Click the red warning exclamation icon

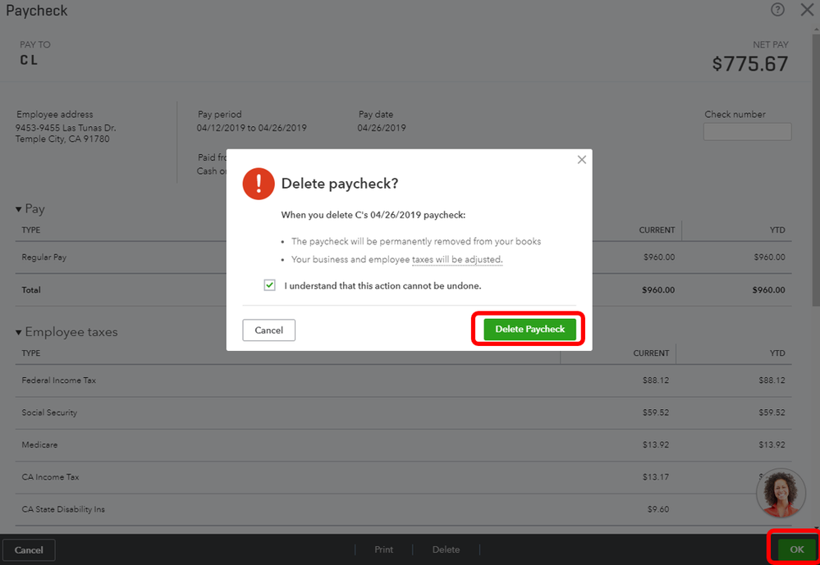259,184
